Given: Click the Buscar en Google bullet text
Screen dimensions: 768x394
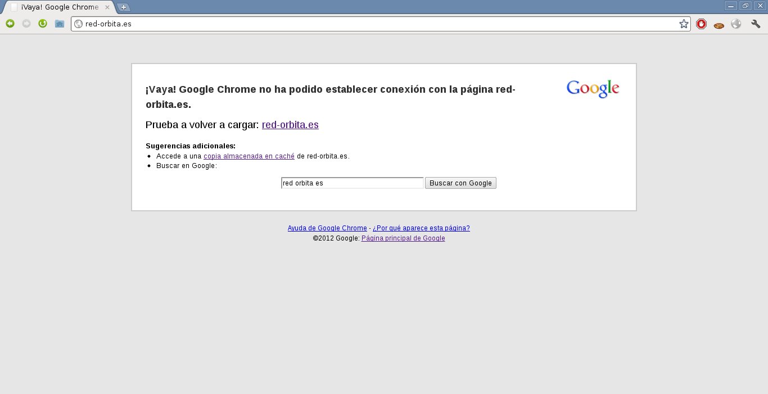Looking at the screenshot, I should (187, 166).
